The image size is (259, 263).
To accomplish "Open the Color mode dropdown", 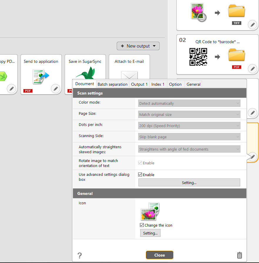I will 189,103.
